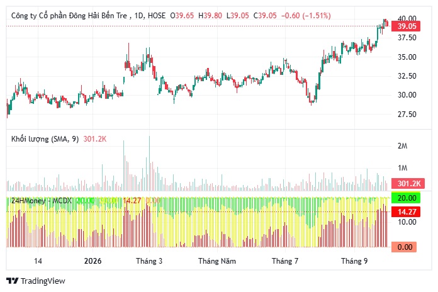Viewport: 438px width, 292px height.
Task: Click the TradingView logo icon
Action: (x=13, y=281)
